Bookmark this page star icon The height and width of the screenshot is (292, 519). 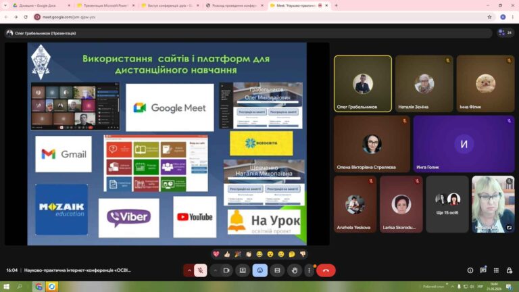click(x=489, y=17)
